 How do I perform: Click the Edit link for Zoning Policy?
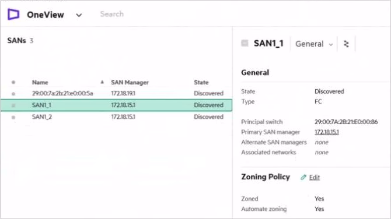pyautogui.click(x=314, y=178)
